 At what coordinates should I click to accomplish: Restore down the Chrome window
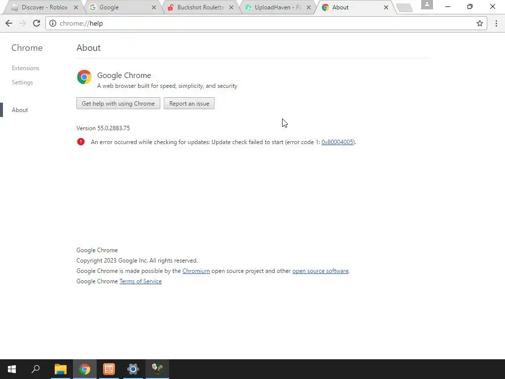470,6
